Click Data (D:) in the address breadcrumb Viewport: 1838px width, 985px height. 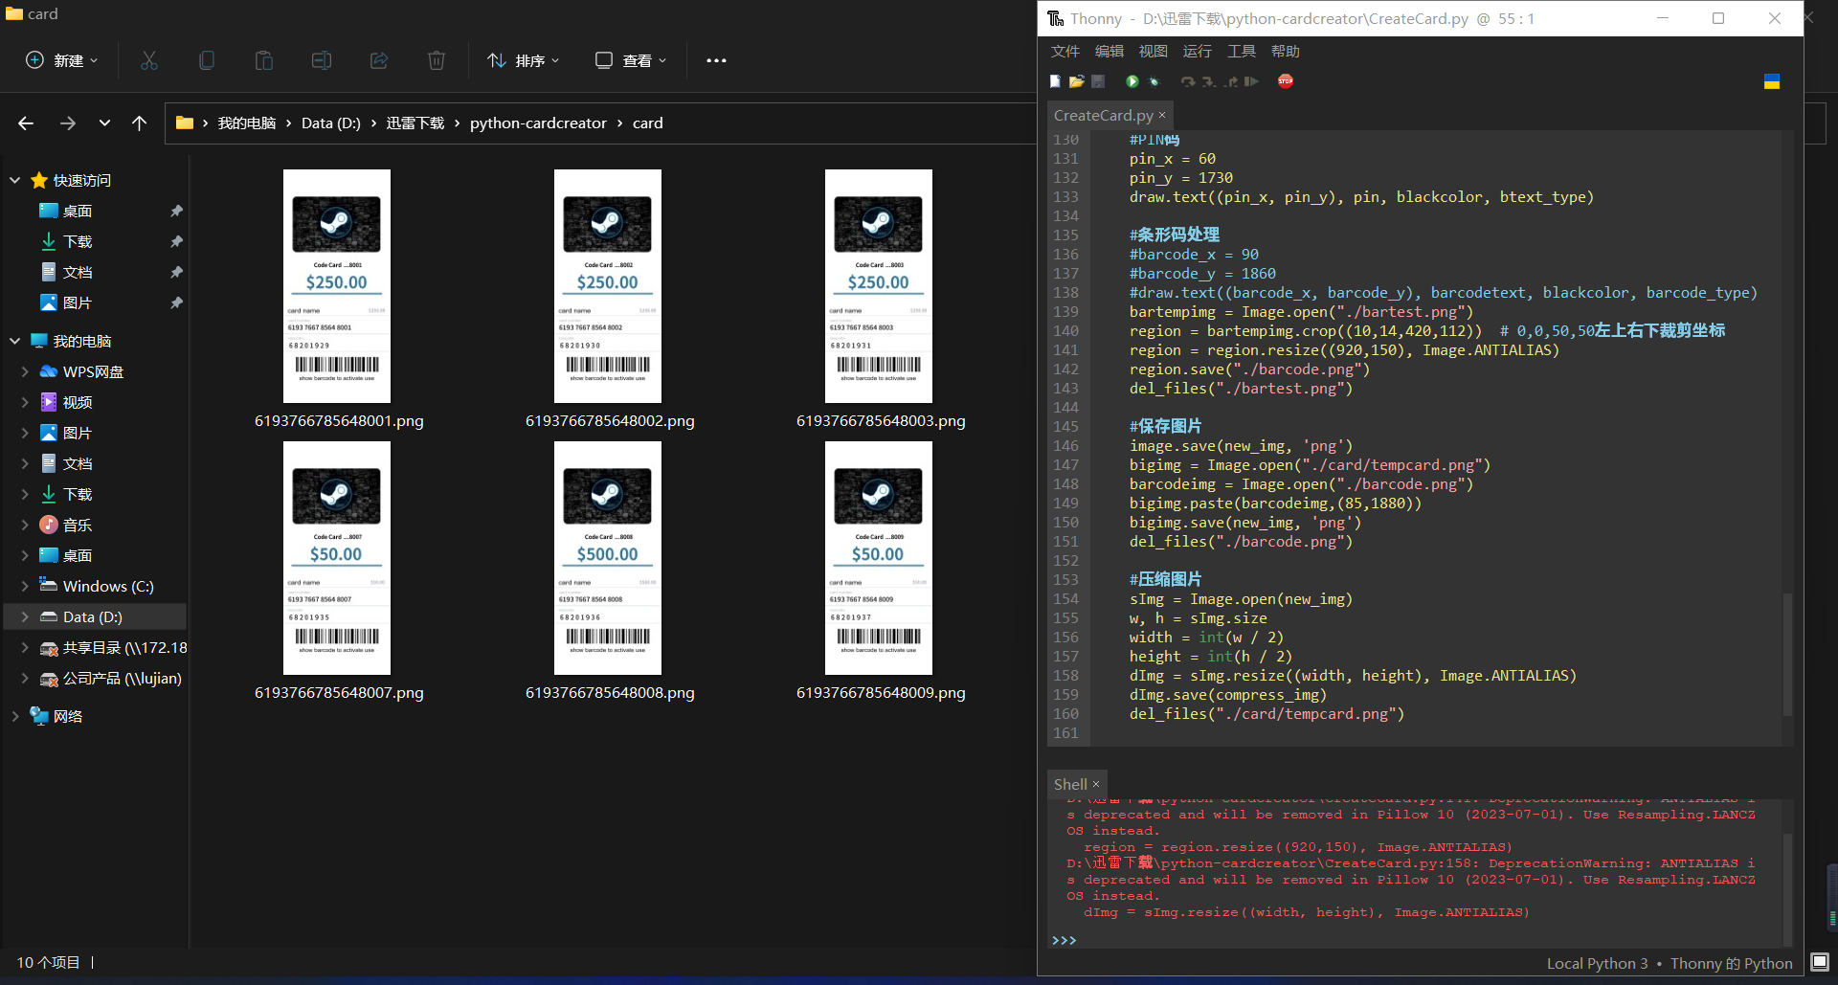pos(331,123)
